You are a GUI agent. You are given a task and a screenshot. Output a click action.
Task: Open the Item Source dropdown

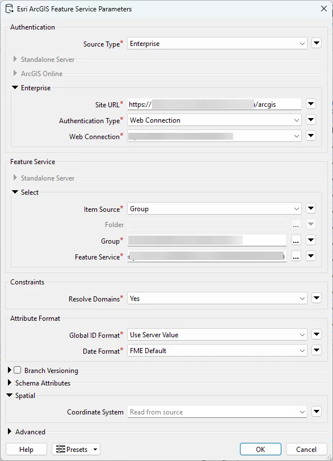pyautogui.click(x=214, y=209)
